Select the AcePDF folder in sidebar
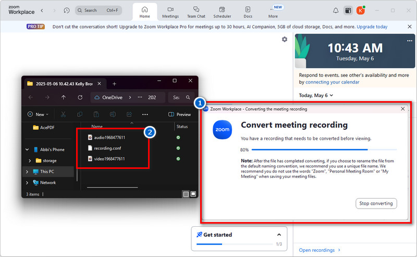Image resolution: width=417 pixels, height=257 pixels. coord(44,127)
